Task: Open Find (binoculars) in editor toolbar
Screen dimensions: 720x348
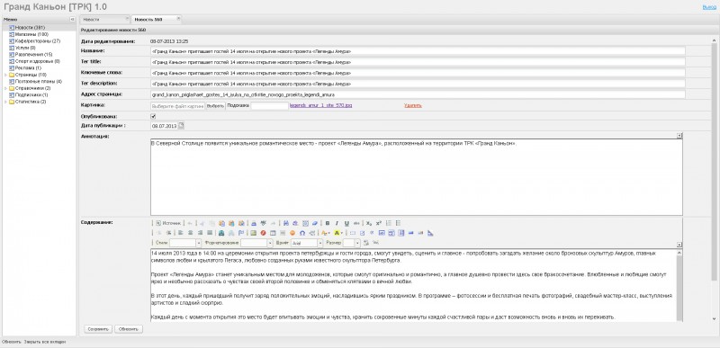Action: tap(285, 223)
